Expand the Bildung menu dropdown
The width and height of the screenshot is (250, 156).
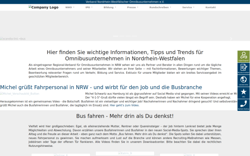point(110,7)
